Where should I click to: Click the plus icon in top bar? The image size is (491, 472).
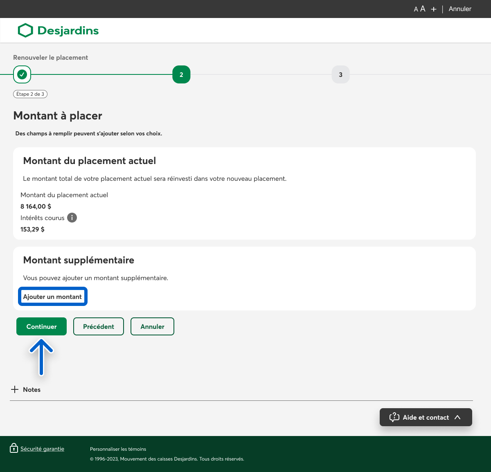[x=434, y=9]
